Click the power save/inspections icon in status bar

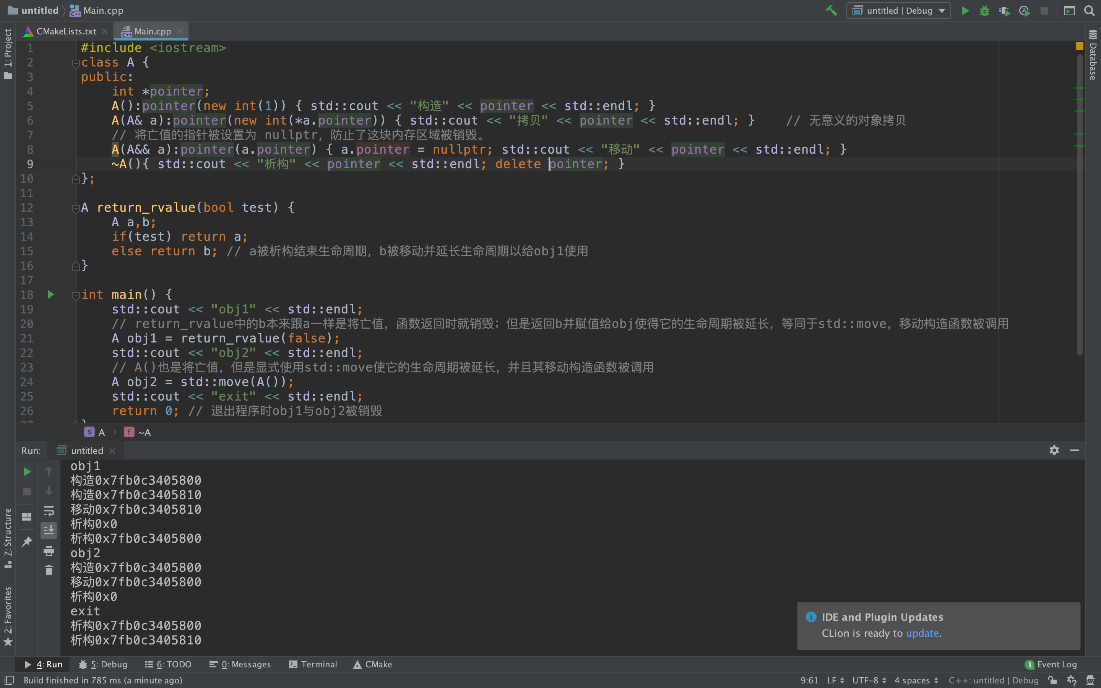coord(1072,680)
